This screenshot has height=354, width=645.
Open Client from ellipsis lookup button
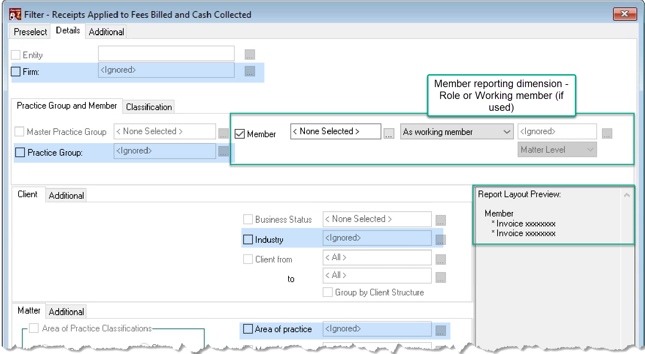[x=440, y=259]
